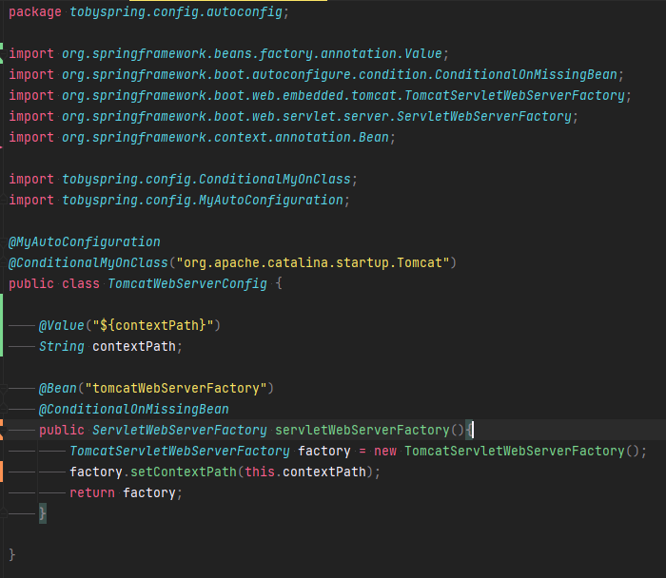Click the 'setContextPath' method call
Screen dimensions: 666x578
184,472
